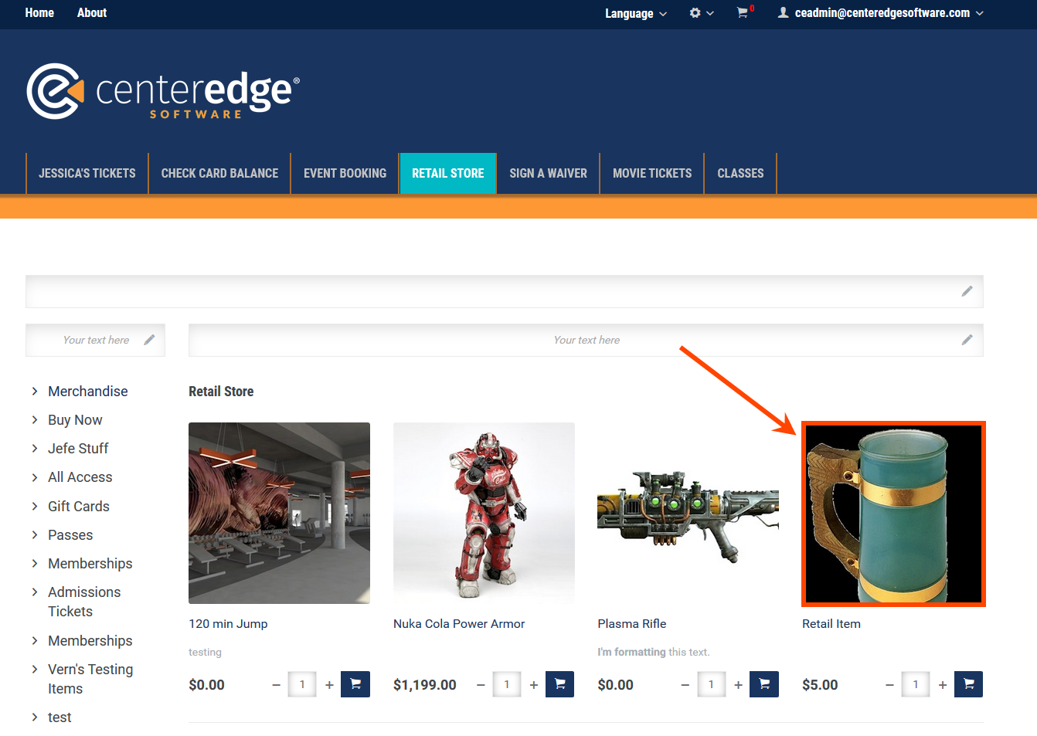1037x736 pixels.
Task: Edit the top full-width text block pencil
Action: (967, 291)
